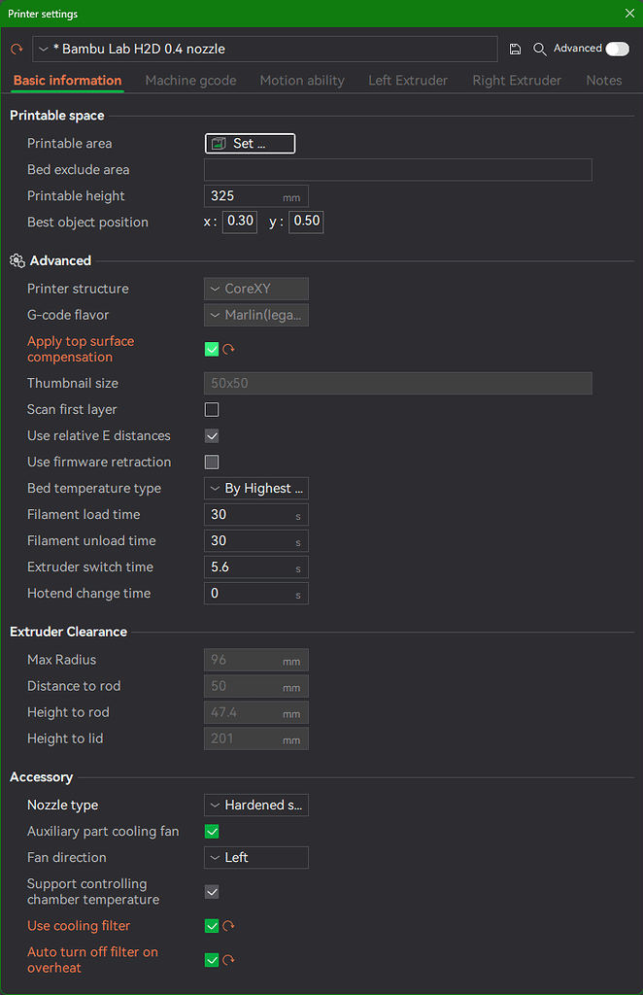The image size is (643, 995).
Task: Uncheck Auxiliary part cooling fan
Action: (x=212, y=832)
